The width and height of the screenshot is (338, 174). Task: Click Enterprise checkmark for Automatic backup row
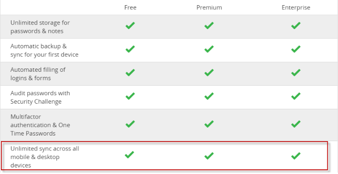[x=296, y=49]
